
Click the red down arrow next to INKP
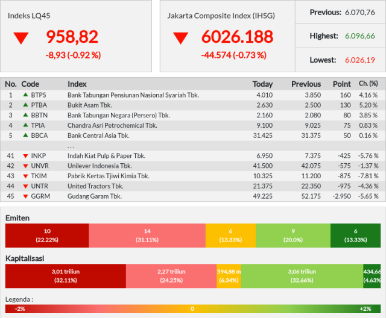coord(25,156)
